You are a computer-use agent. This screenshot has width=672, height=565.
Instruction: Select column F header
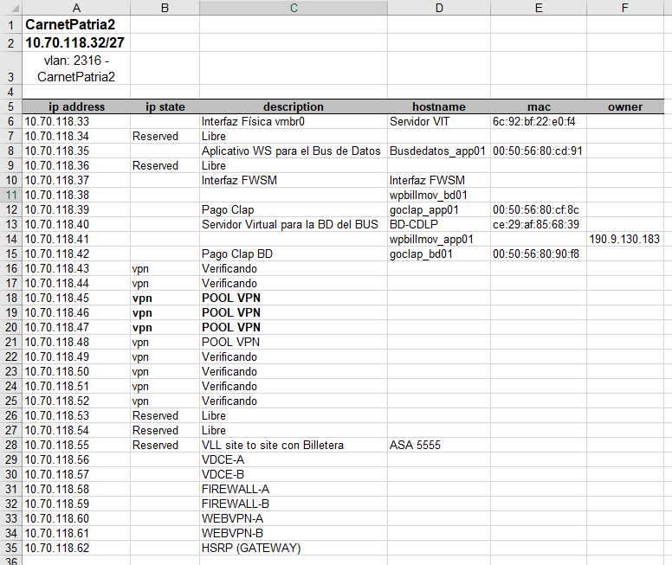(x=625, y=8)
